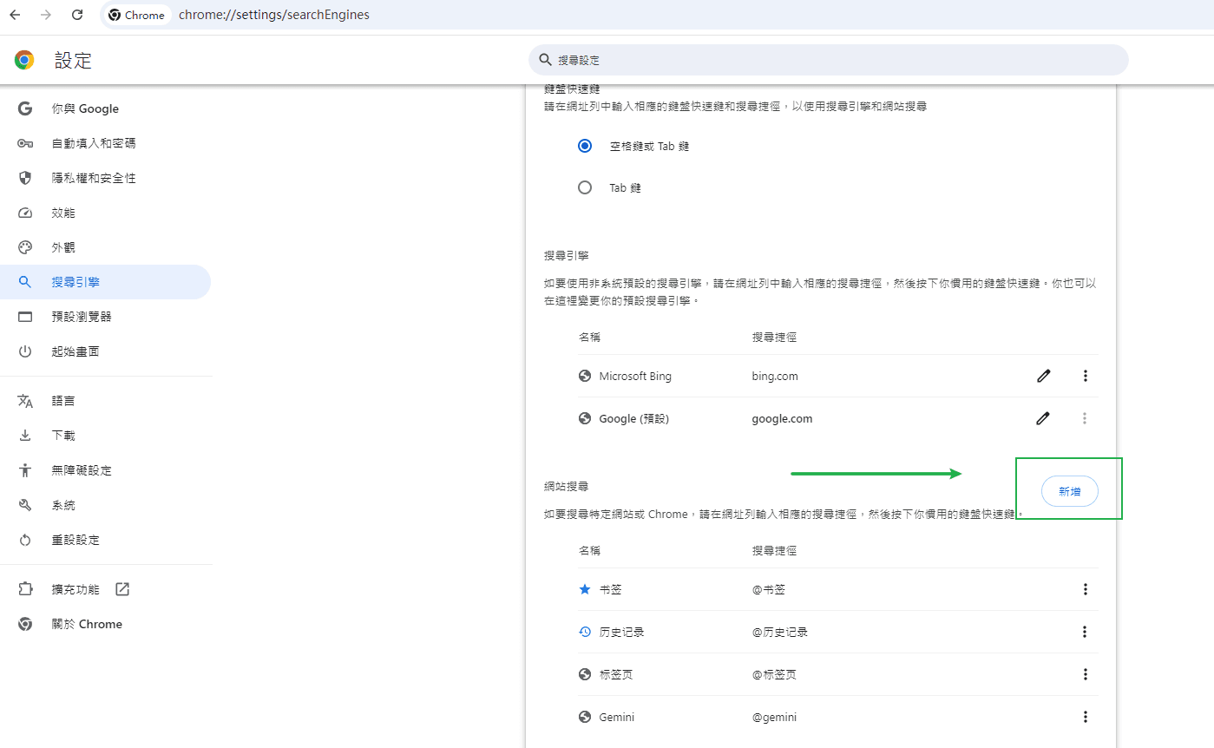The width and height of the screenshot is (1214, 748).
Task: Click the browser icon for 預設瀏覽器
Action: 25,317
